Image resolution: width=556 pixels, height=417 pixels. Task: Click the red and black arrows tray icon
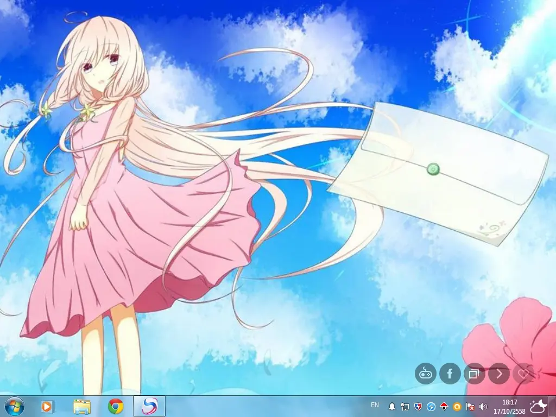(444, 407)
